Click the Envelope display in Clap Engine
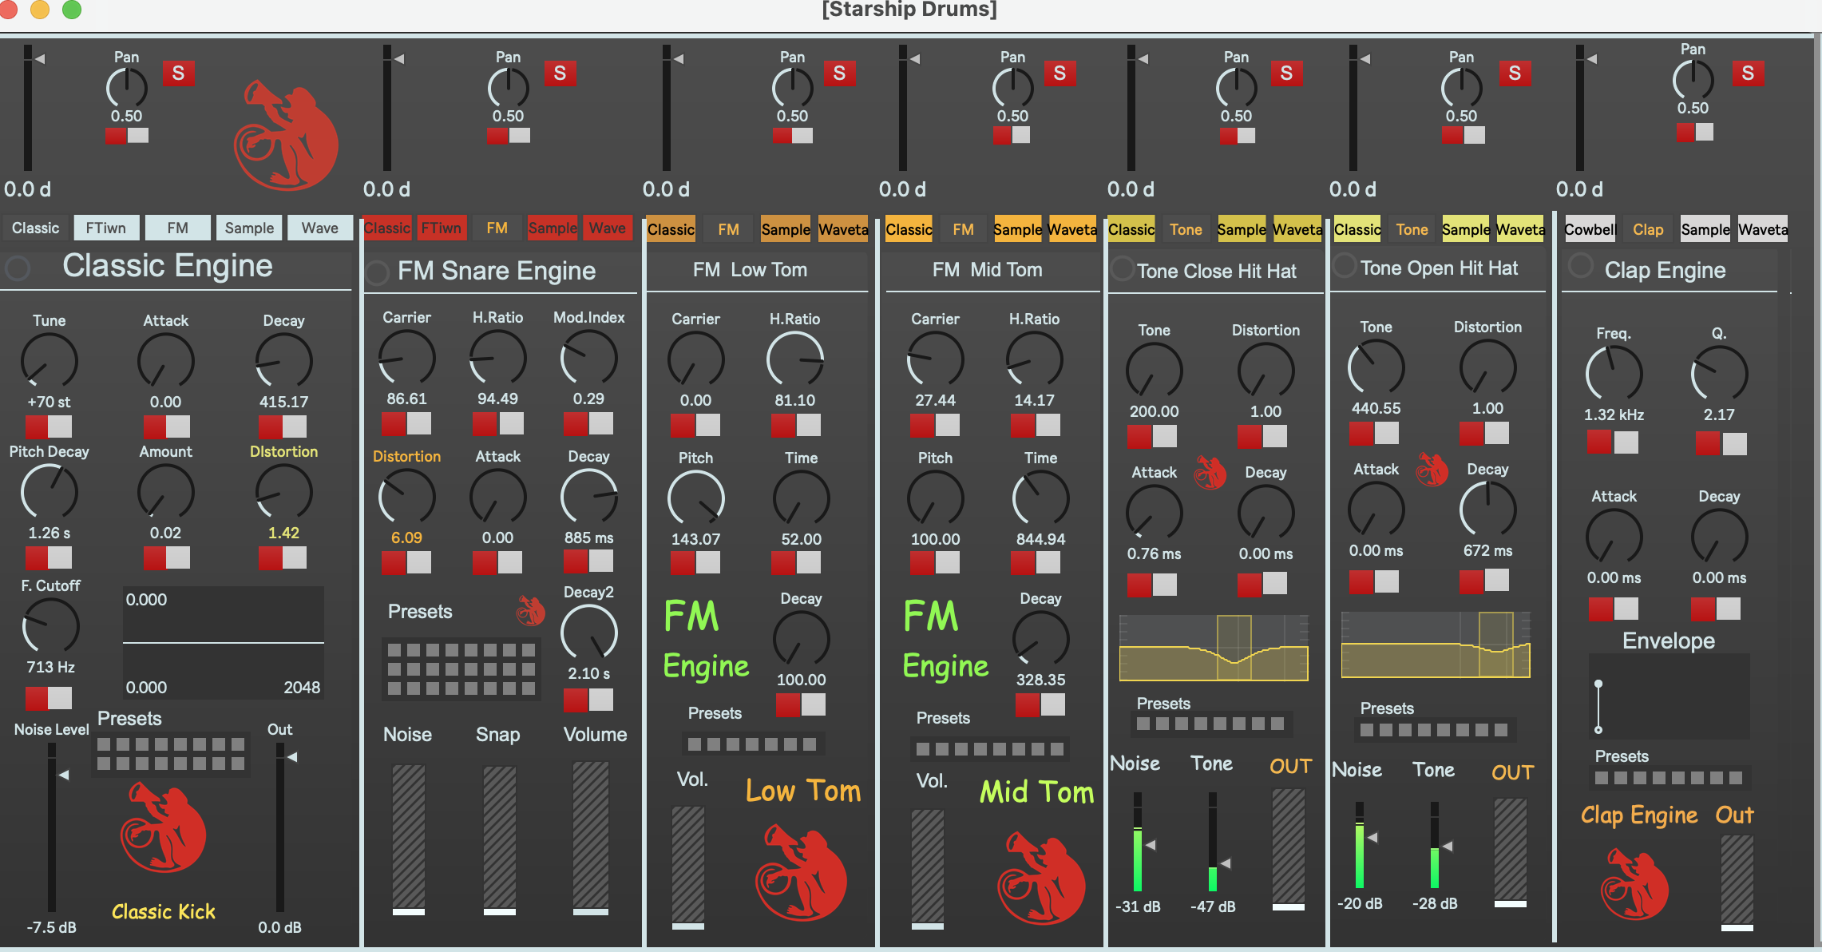 1669,696
